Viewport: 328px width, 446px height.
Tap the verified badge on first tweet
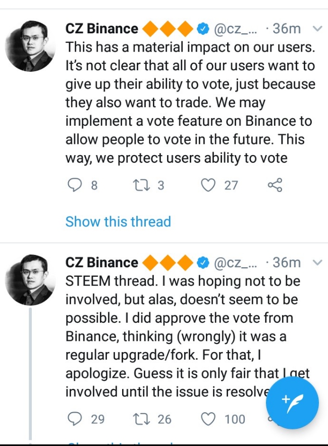tap(203, 29)
